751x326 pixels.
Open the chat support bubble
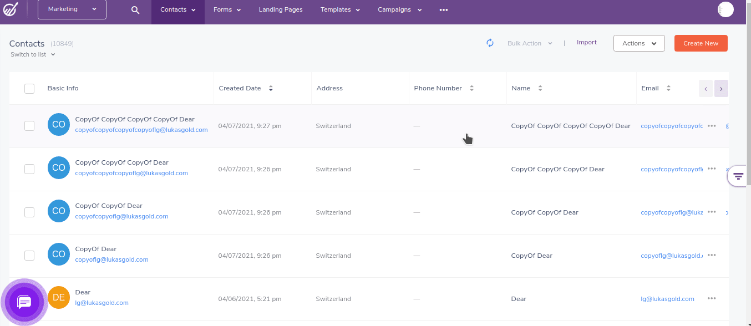pos(24,302)
